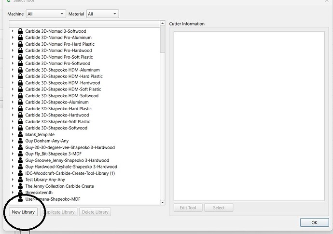The height and width of the screenshot is (234, 333).
Task: Click lock icon for Nomad Pro-Softwood
Action: [20, 63]
